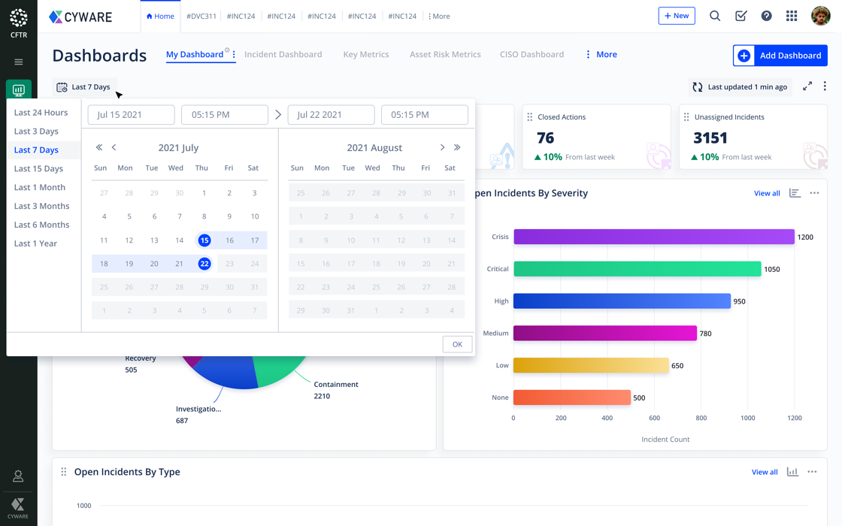Click the Jul 15 2021 start date field
Viewport: 842px width, 526px height.
point(131,115)
